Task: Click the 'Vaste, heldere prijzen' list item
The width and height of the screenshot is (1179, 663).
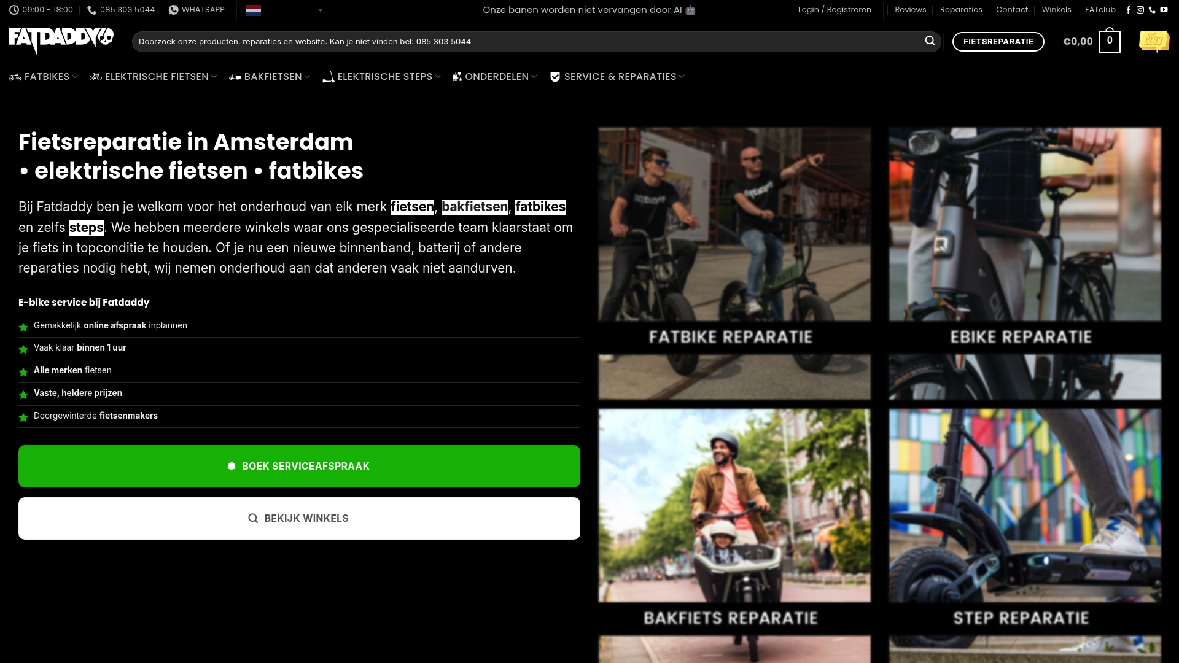Action: [299, 394]
